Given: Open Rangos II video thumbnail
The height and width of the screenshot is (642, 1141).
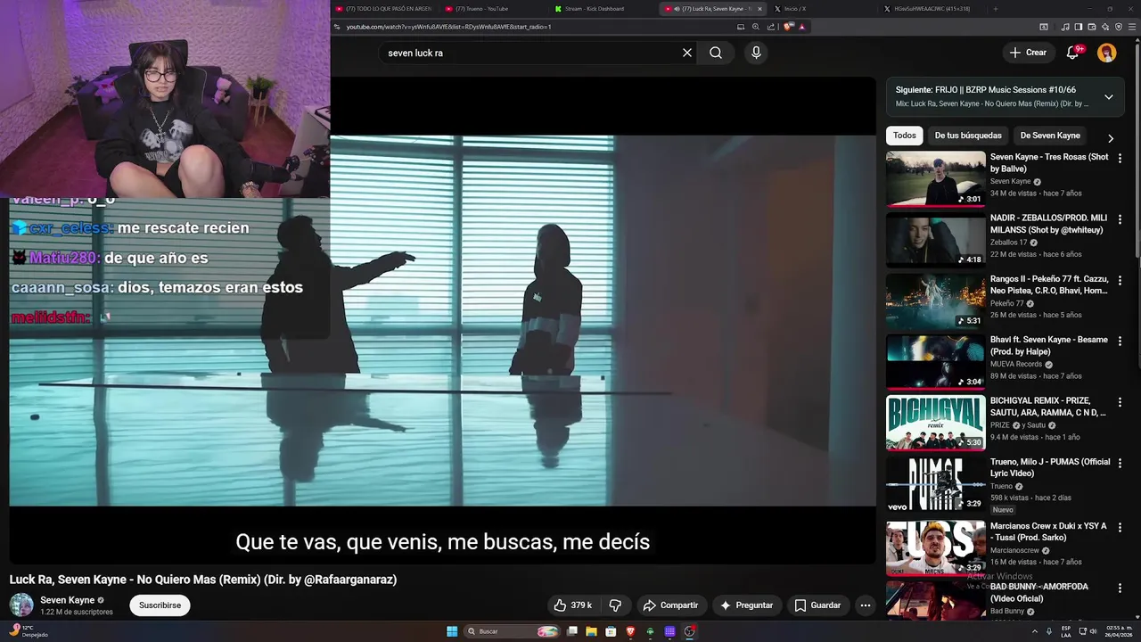Looking at the screenshot, I should click(935, 300).
